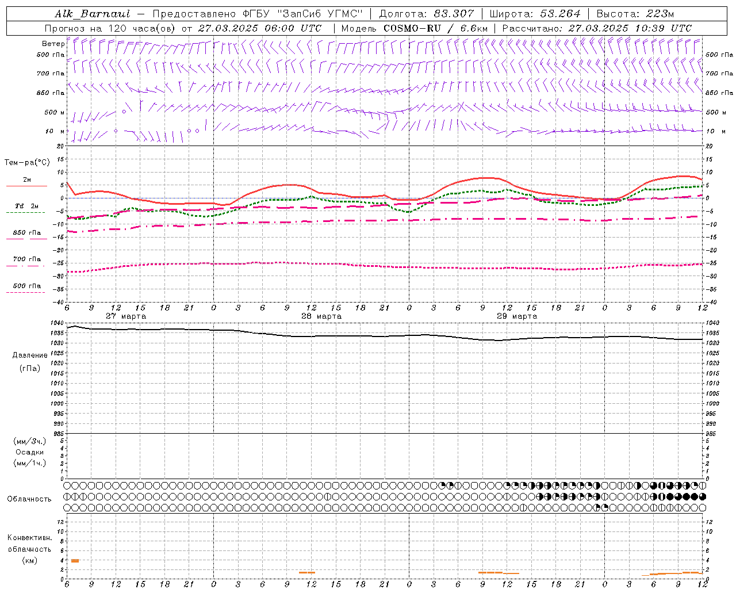
Task: Click the "Ветер" wind panel label
Action: pyautogui.click(x=53, y=44)
